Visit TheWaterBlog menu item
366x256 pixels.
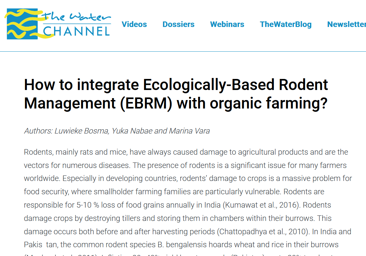[x=286, y=24]
